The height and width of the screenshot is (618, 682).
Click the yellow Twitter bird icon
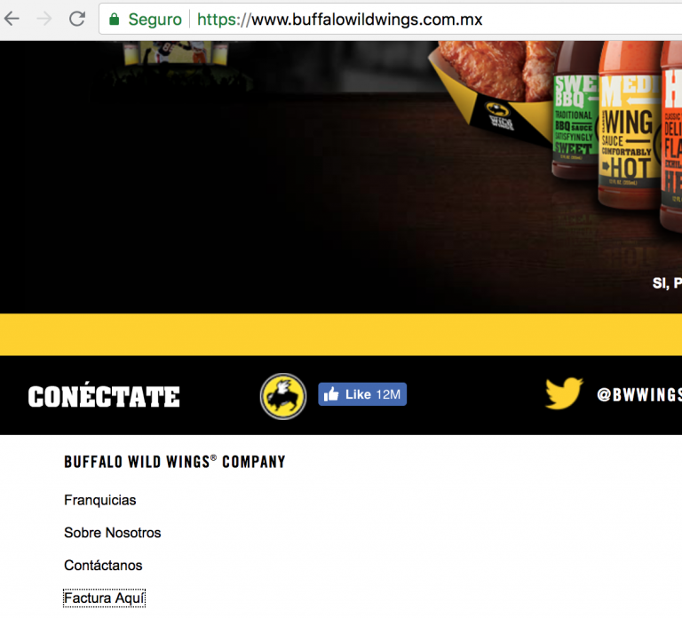tap(564, 393)
